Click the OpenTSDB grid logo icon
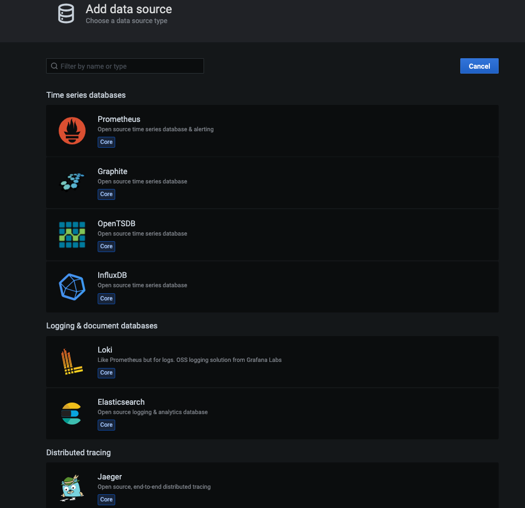 [x=72, y=235]
